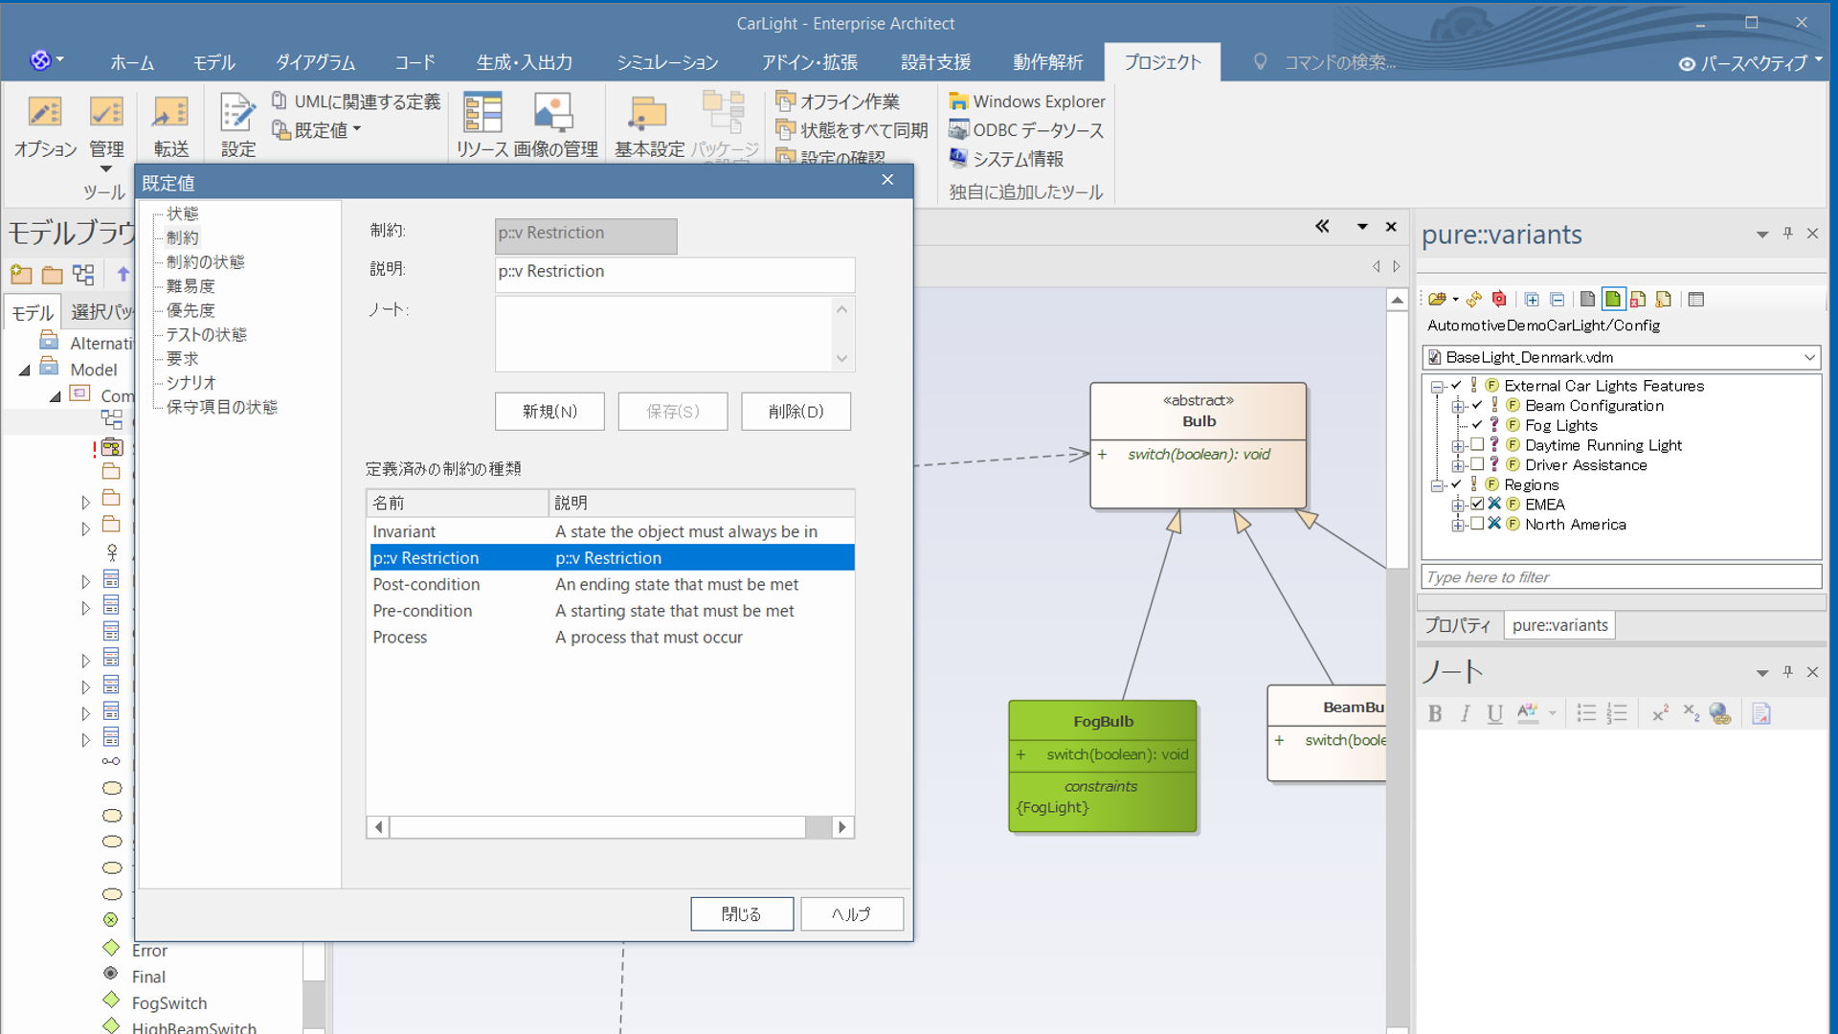Open the 設定 ribbon icon
The image size is (1838, 1034).
[238, 125]
